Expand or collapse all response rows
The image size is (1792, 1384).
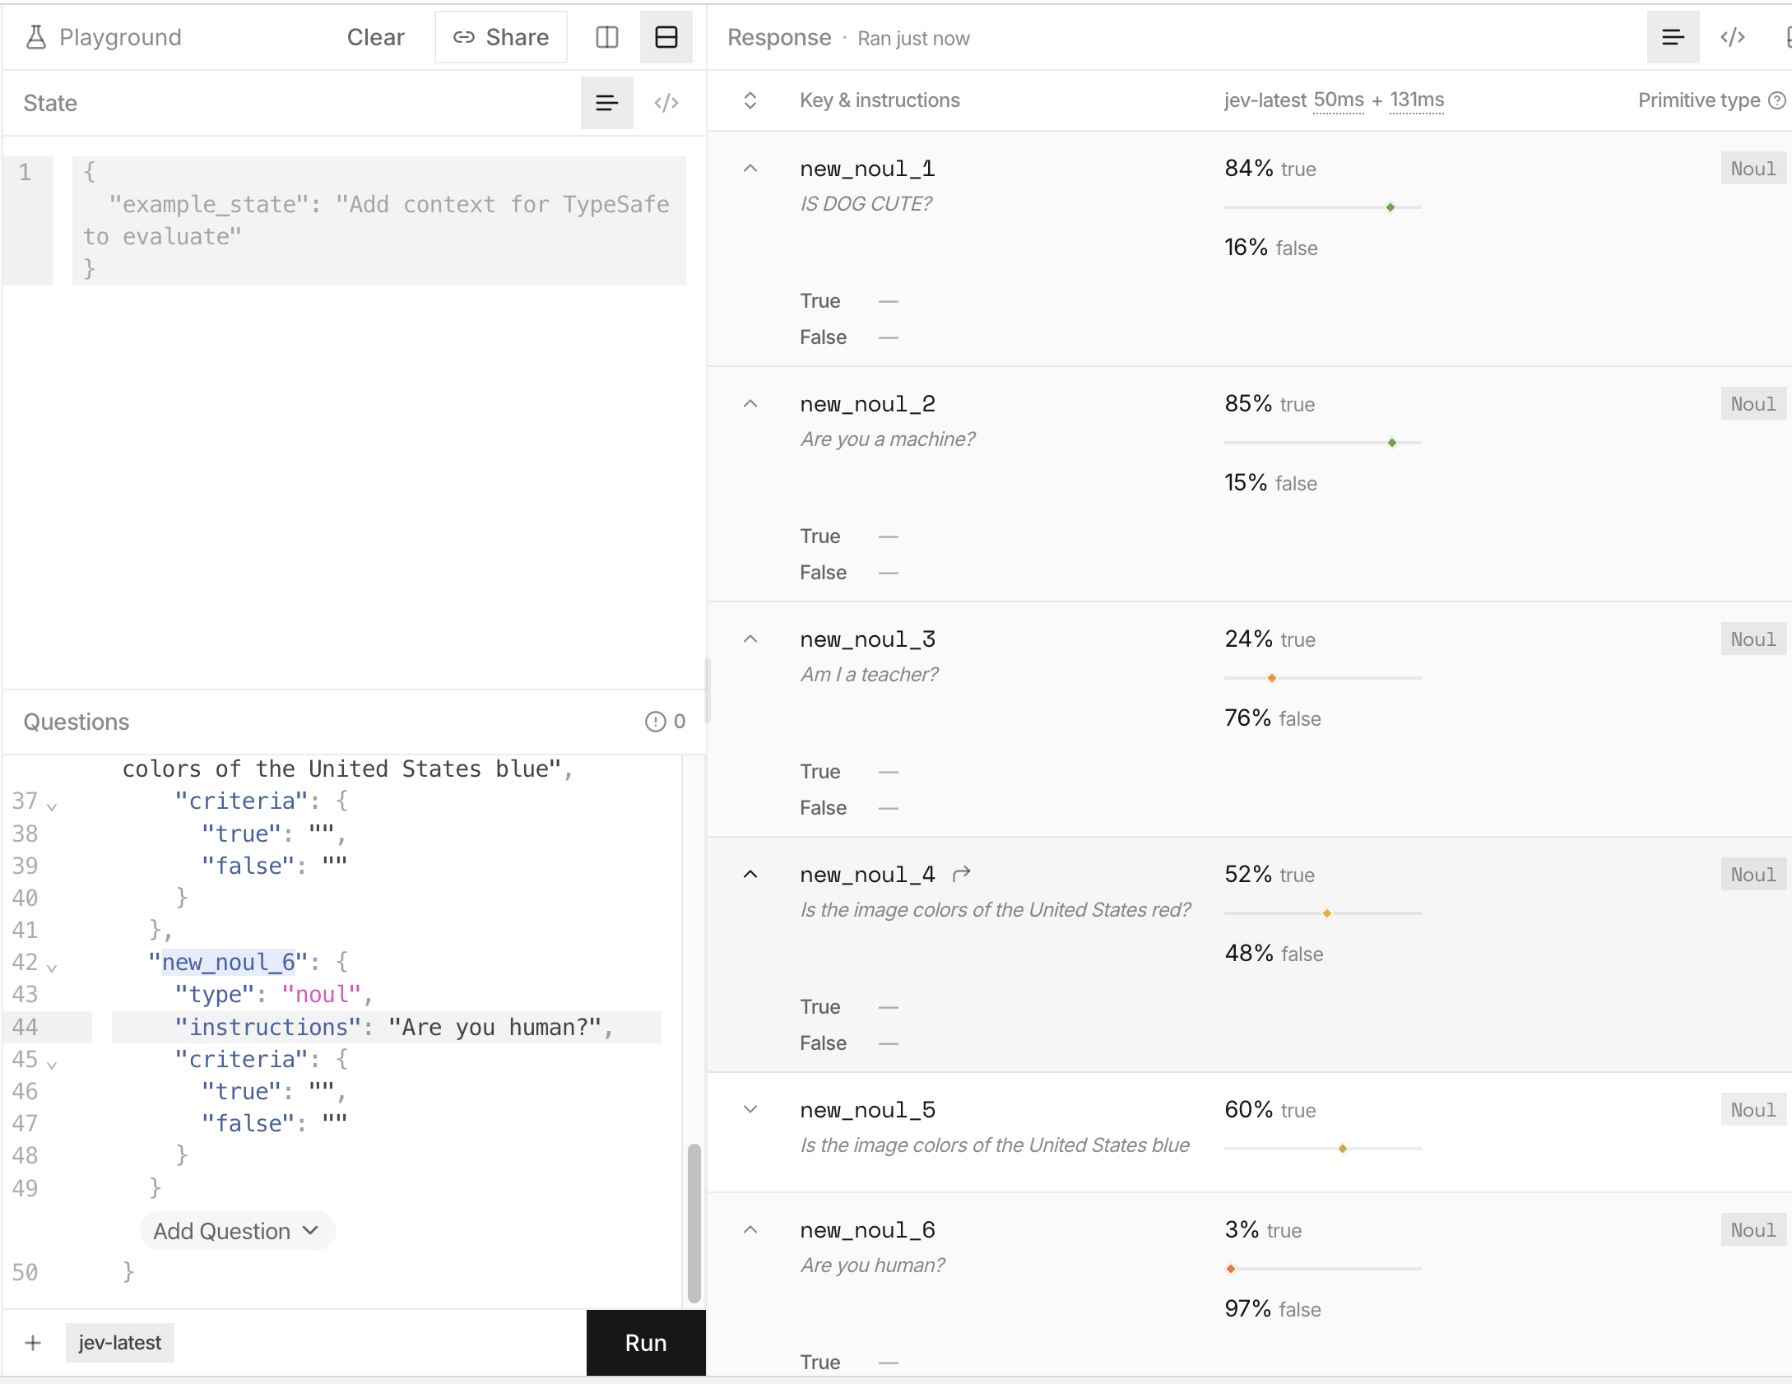click(x=750, y=100)
